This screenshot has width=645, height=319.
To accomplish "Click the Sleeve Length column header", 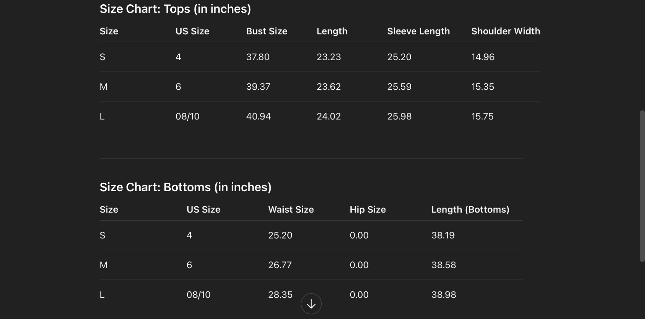I will coord(418,31).
